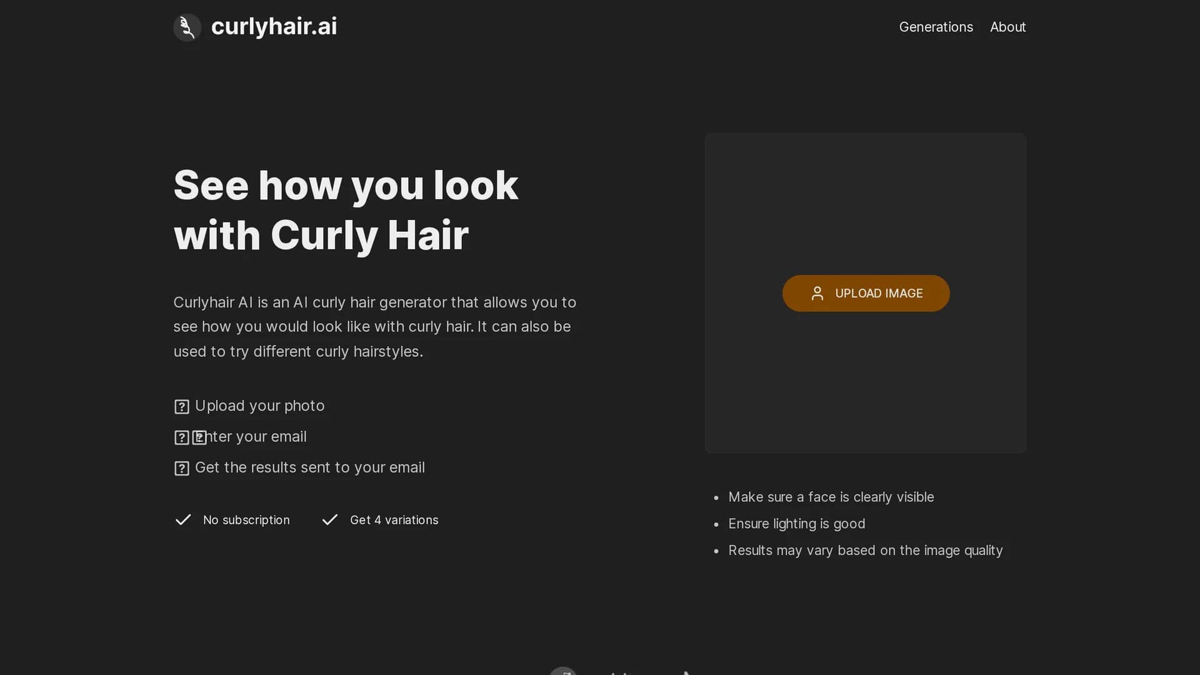Click the Get 4 variations label

[394, 520]
